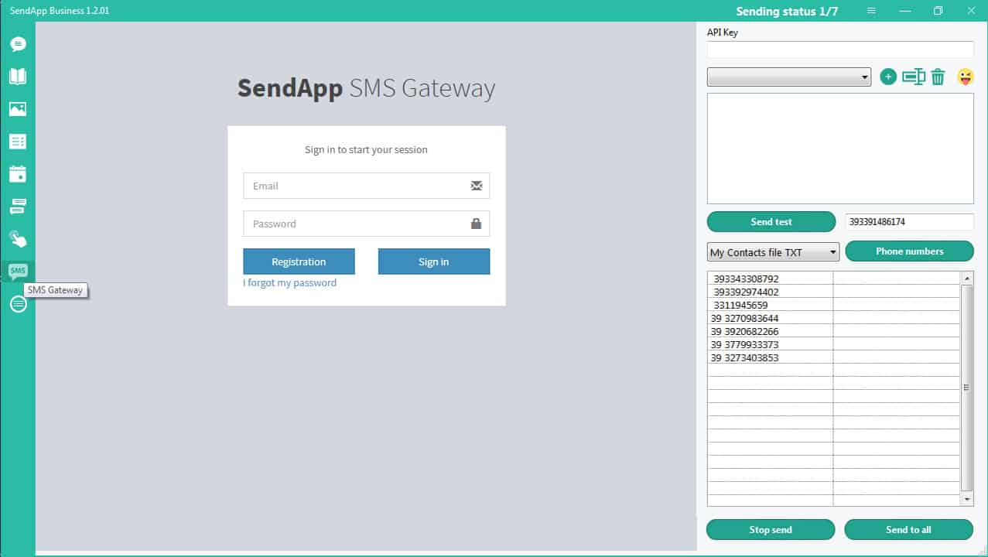Image resolution: width=988 pixels, height=557 pixels.
Task: Click into the API Key text field
Action: [x=839, y=50]
